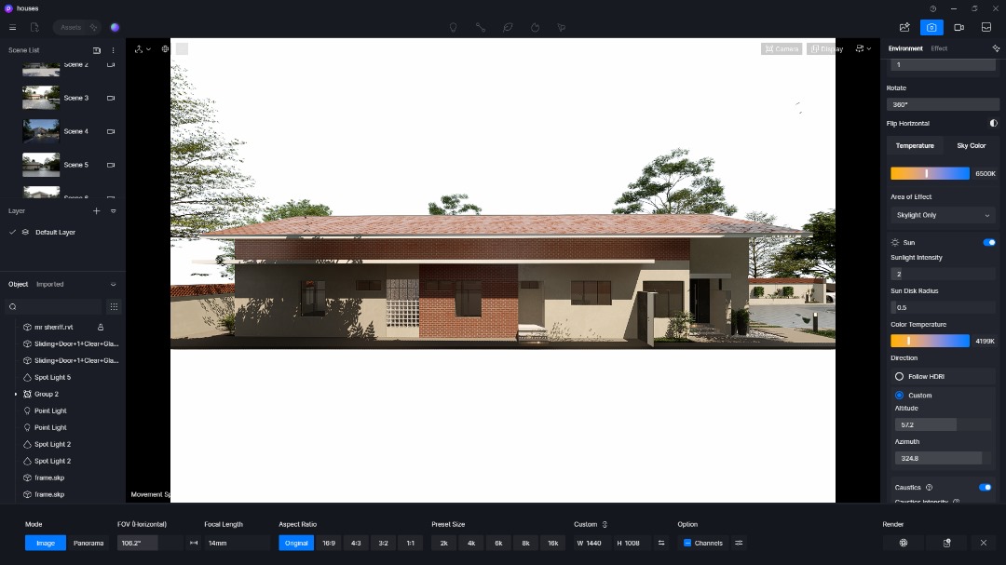The width and height of the screenshot is (1006, 565).
Task: Expand the Group 2 tree item
Action: click(16, 395)
